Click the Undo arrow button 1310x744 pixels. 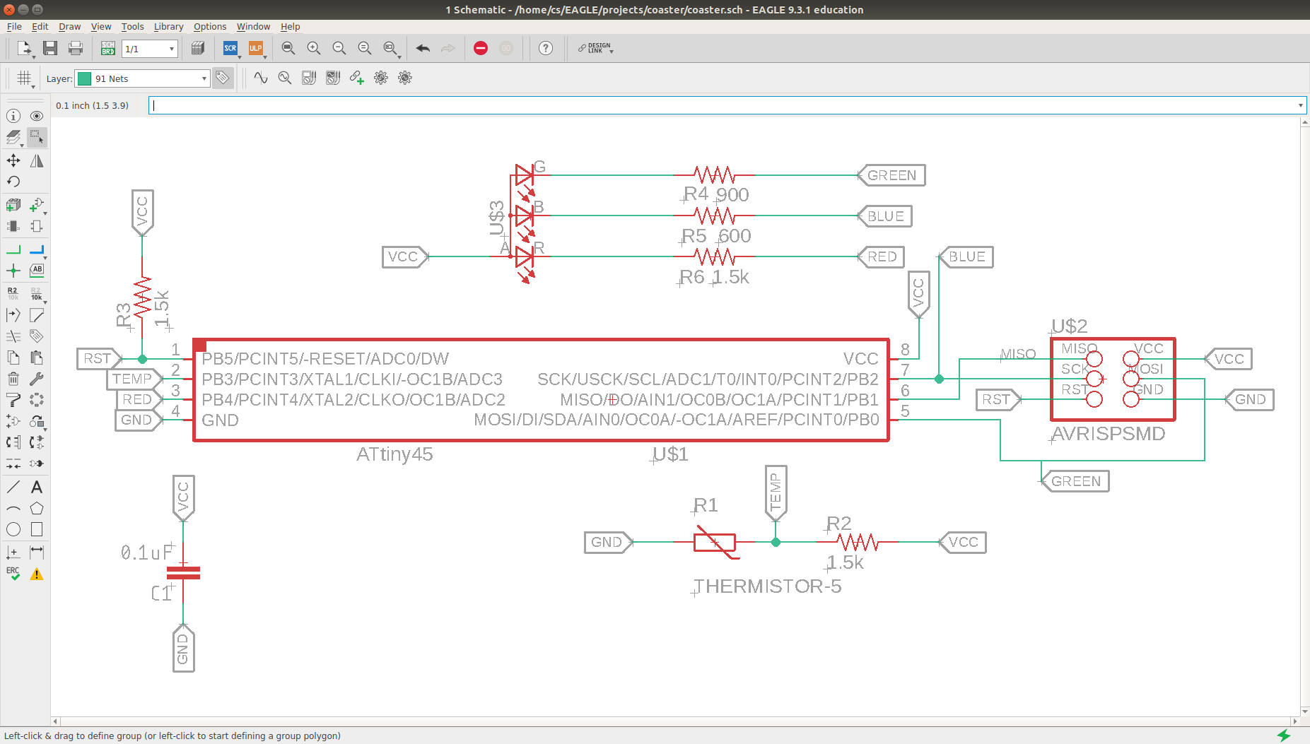[423, 48]
